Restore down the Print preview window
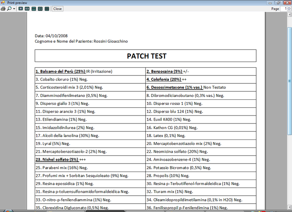292x212 pixels. [x=278, y=3]
